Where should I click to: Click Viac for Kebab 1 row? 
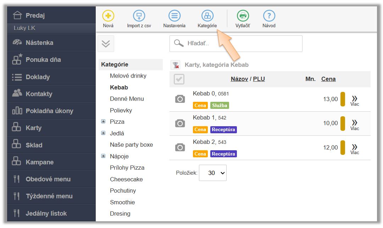click(x=355, y=124)
